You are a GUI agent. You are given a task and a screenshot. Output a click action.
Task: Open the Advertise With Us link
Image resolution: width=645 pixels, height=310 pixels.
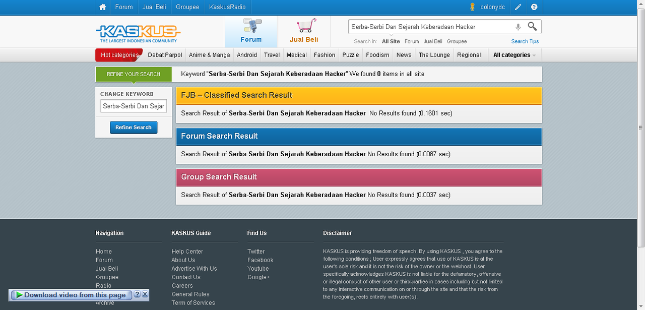(194, 269)
